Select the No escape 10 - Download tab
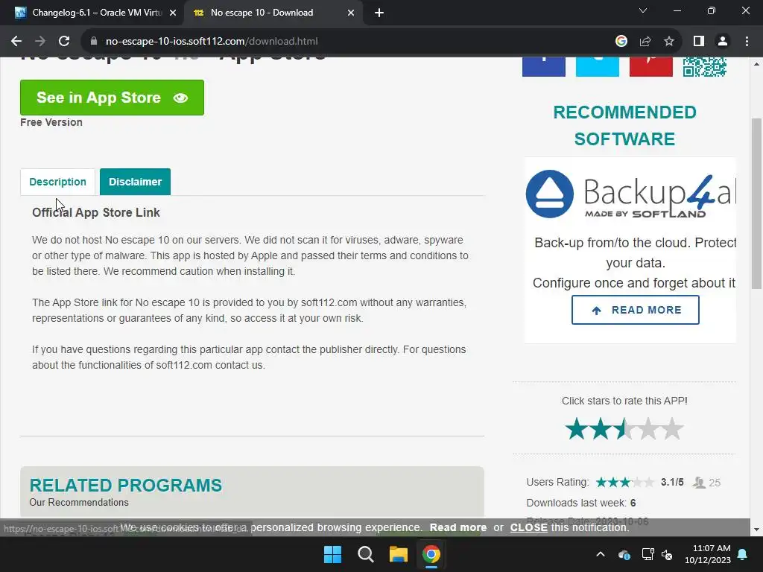The image size is (763, 572). [273, 13]
